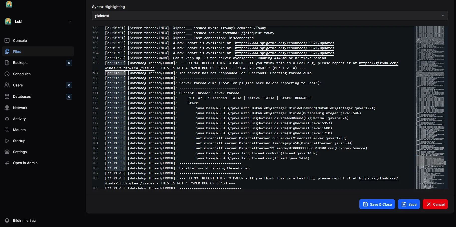
Task: Open the plaintext syntax highlighting dropdown
Action: [x=270, y=16]
